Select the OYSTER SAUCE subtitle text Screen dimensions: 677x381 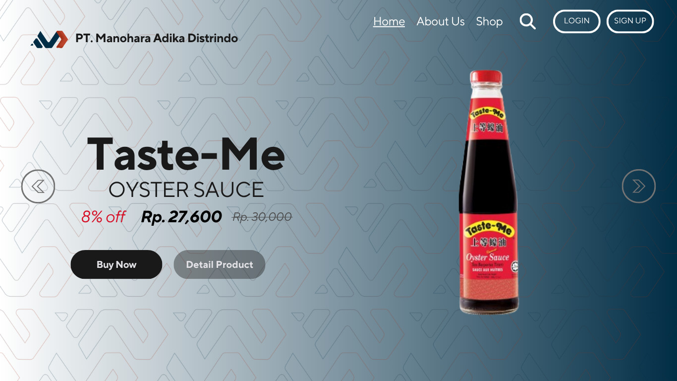tap(186, 190)
